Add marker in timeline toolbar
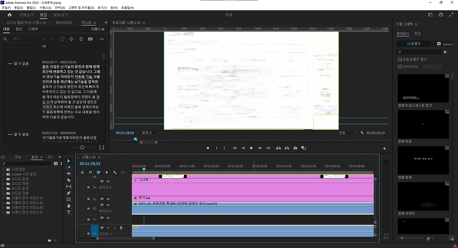Viewport: 458px width, 248px height. [x=107, y=172]
